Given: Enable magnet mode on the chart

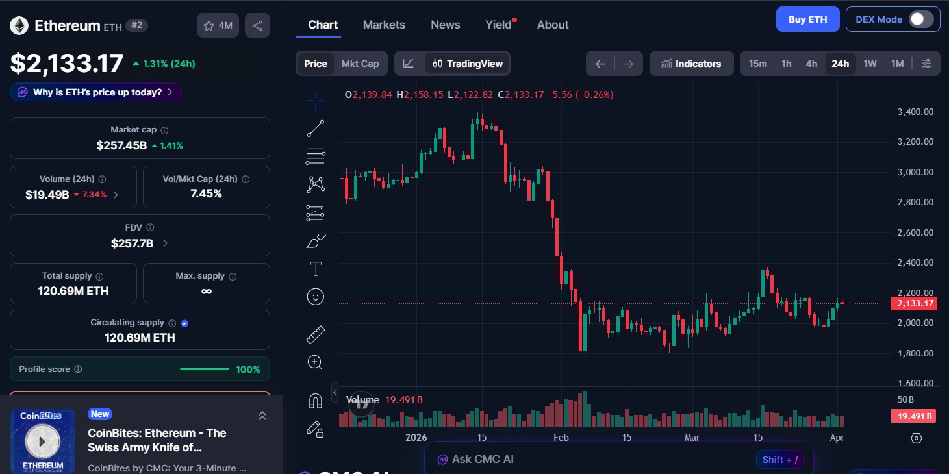Looking at the screenshot, I should point(315,401).
